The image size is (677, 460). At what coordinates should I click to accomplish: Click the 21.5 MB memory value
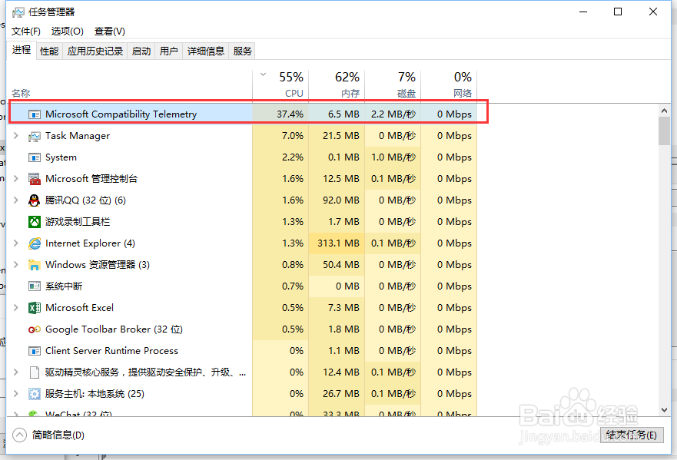coord(341,136)
